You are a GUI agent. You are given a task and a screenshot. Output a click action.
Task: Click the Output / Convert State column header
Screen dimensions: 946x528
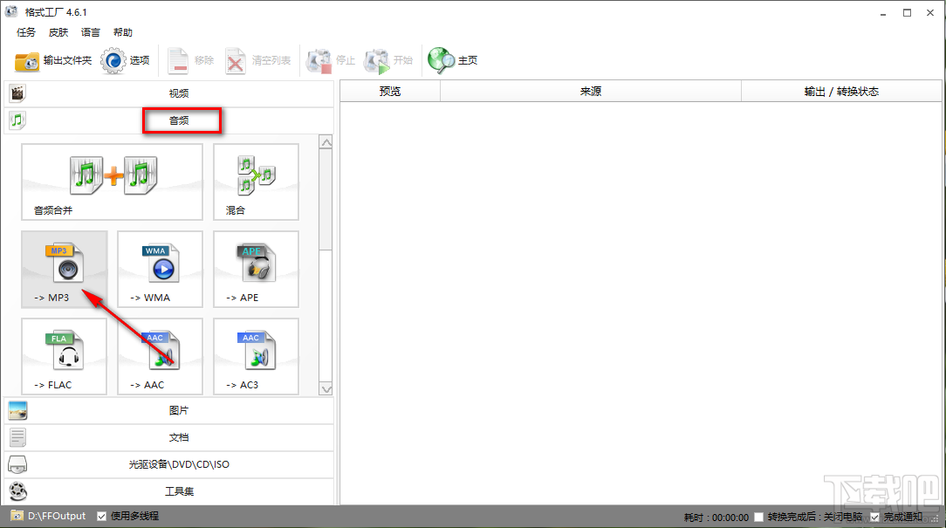coord(841,91)
